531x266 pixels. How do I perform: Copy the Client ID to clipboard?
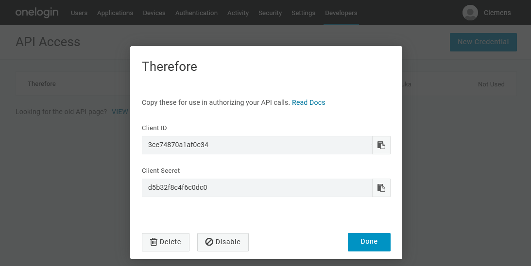pos(381,145)
